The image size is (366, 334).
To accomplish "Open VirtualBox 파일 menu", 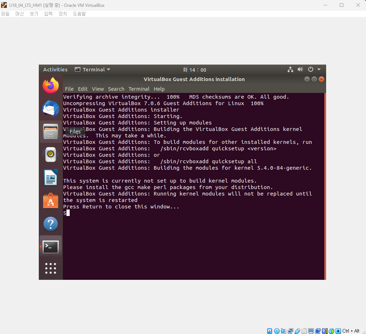I will click(5, 14).
